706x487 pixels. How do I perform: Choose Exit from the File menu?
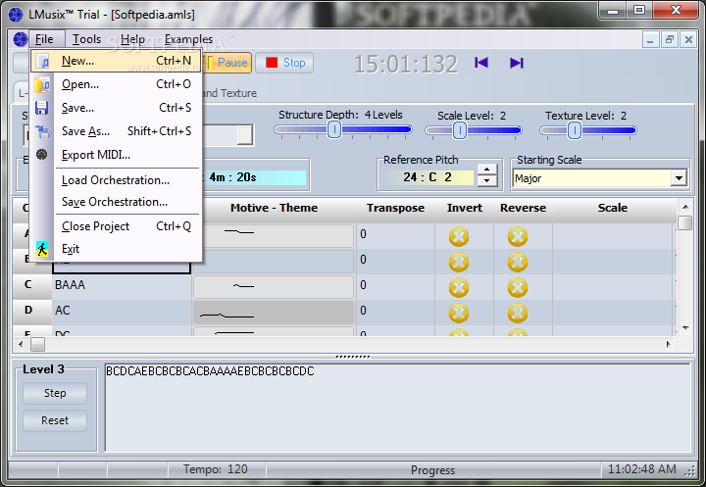[116, 249]
